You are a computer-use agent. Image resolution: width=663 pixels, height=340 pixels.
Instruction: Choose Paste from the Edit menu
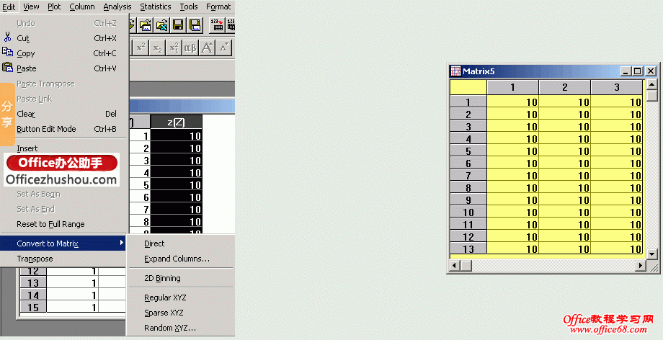[x=63, y=68]
